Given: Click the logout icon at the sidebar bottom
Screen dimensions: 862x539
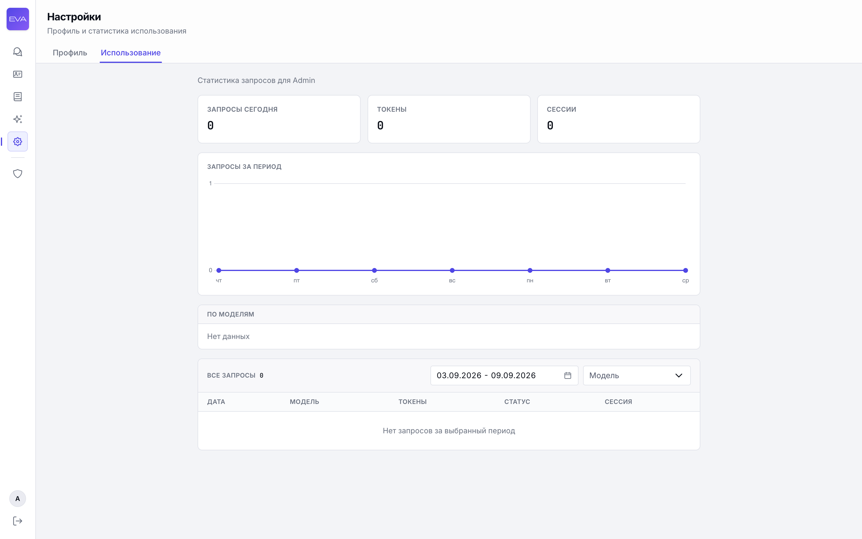Looking at the screenshot, I should click(18, 521).
